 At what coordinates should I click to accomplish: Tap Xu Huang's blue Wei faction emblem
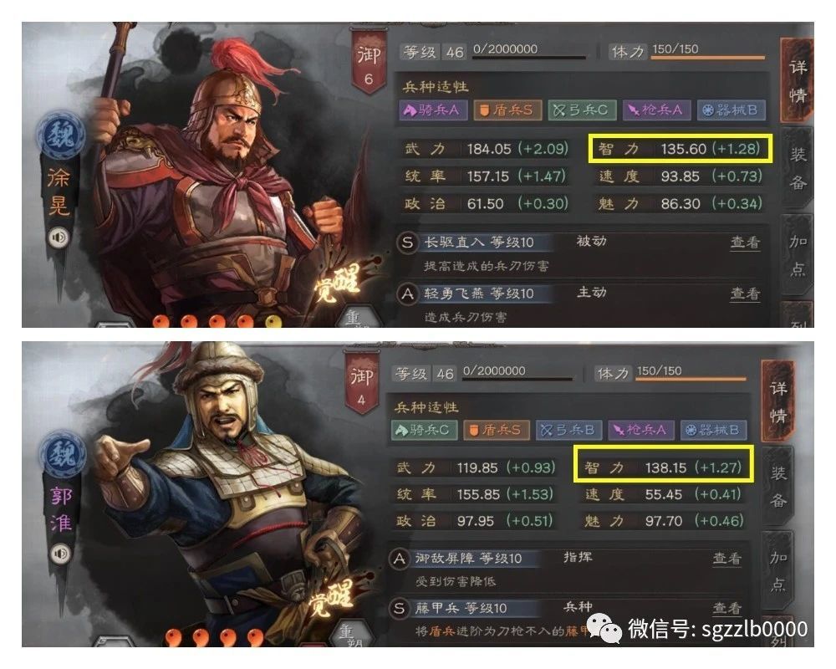(x=61, y=135)
